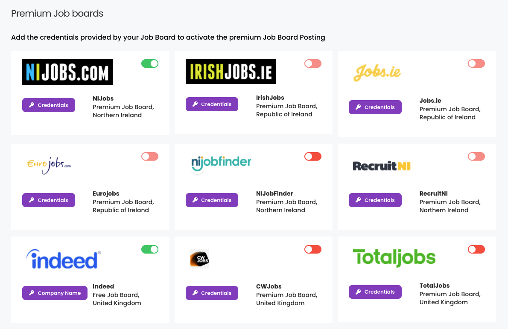This screenshot has height=329, width=508.
Task: Enable the IrishJobs job board toggle
Action: [x=312, y=63]
